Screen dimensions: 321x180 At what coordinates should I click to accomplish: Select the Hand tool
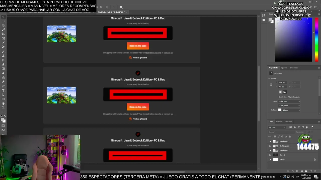tap(3, 103)
